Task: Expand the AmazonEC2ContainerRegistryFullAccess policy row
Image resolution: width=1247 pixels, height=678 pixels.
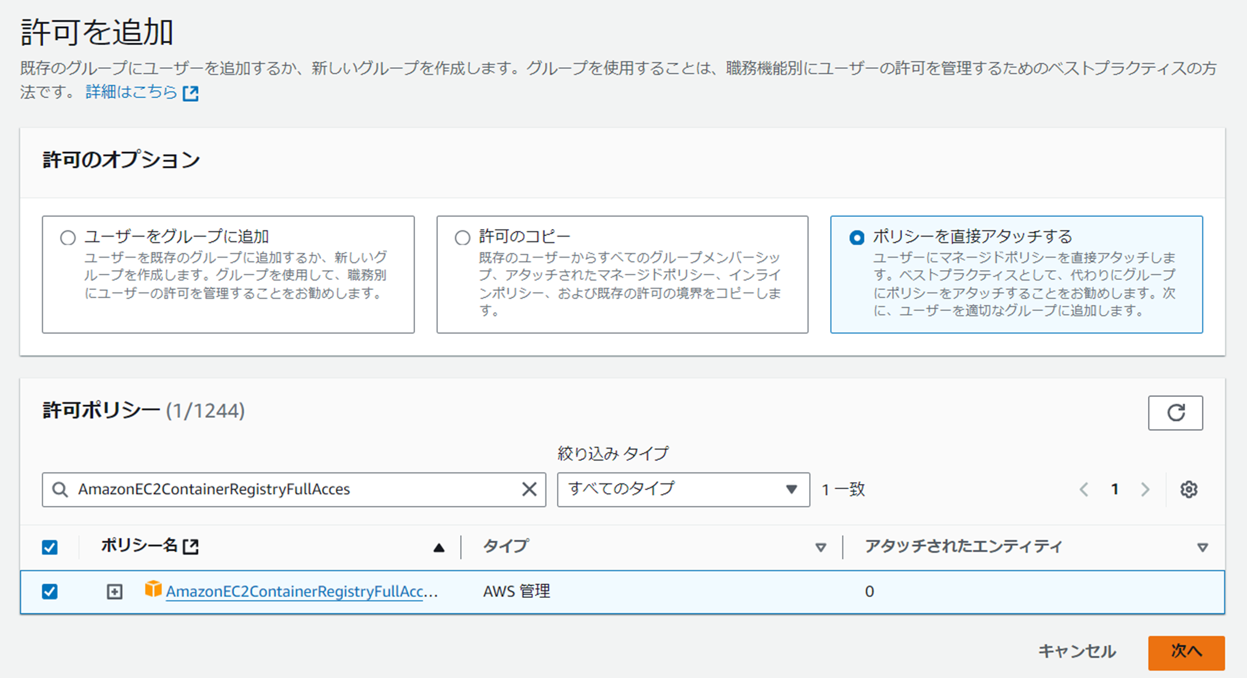Action: [115, 591]
